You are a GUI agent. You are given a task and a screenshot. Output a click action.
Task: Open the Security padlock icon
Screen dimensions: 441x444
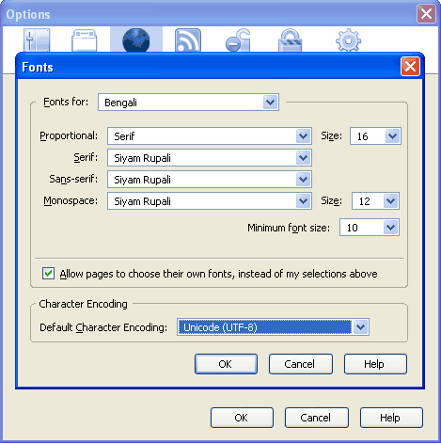coord(291,40)
